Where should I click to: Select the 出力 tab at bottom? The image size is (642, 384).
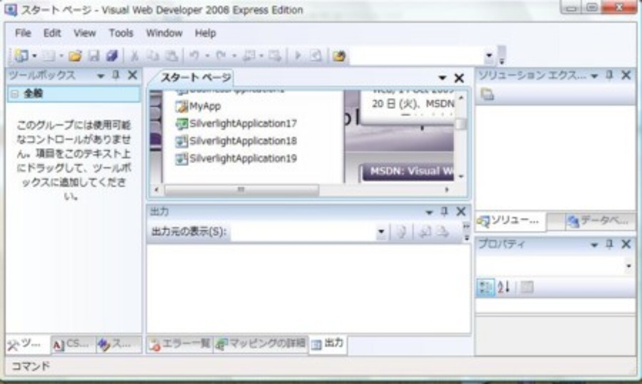click(328, 344)
